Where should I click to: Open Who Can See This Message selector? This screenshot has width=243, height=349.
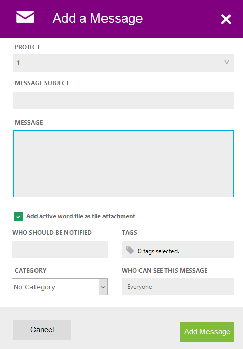pyautogui.click(x=178, y=287)
